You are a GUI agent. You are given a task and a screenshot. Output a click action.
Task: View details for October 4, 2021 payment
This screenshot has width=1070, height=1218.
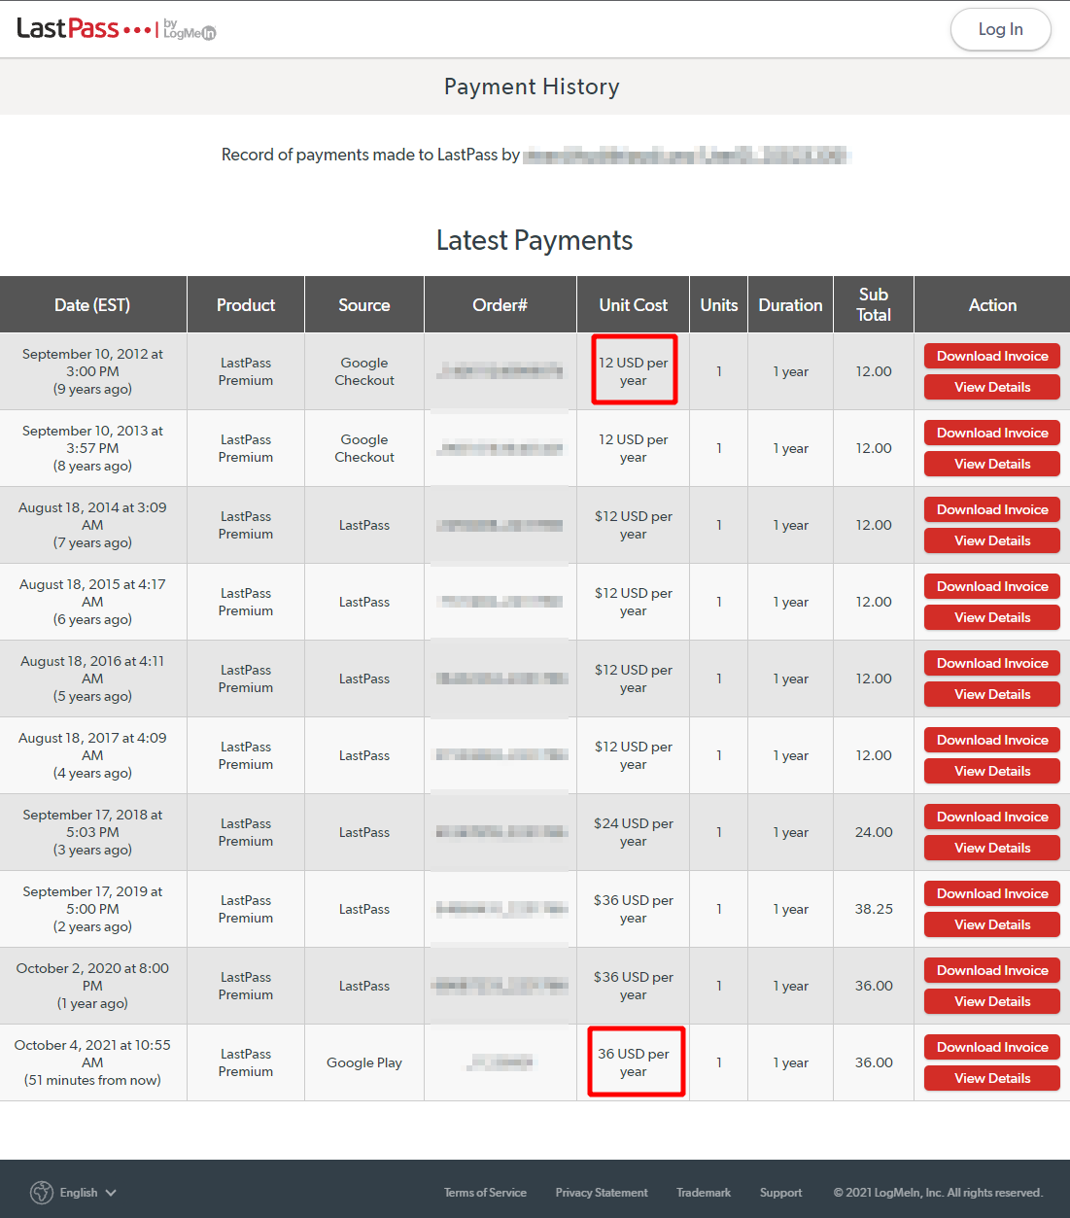pos(992,1078)
